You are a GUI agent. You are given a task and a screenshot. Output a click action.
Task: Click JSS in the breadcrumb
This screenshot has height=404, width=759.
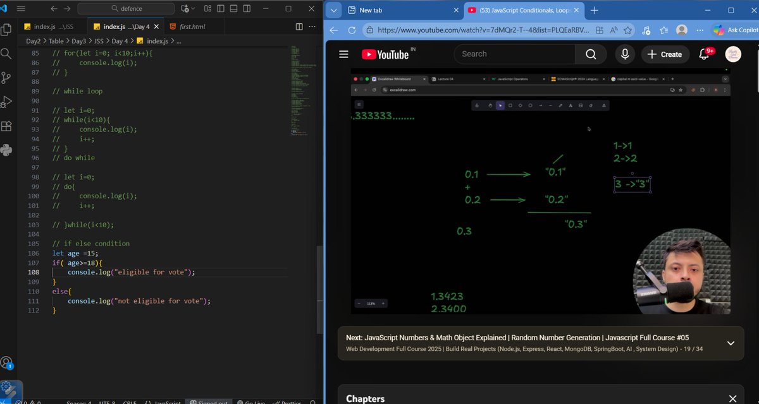(x=99, y=41)
